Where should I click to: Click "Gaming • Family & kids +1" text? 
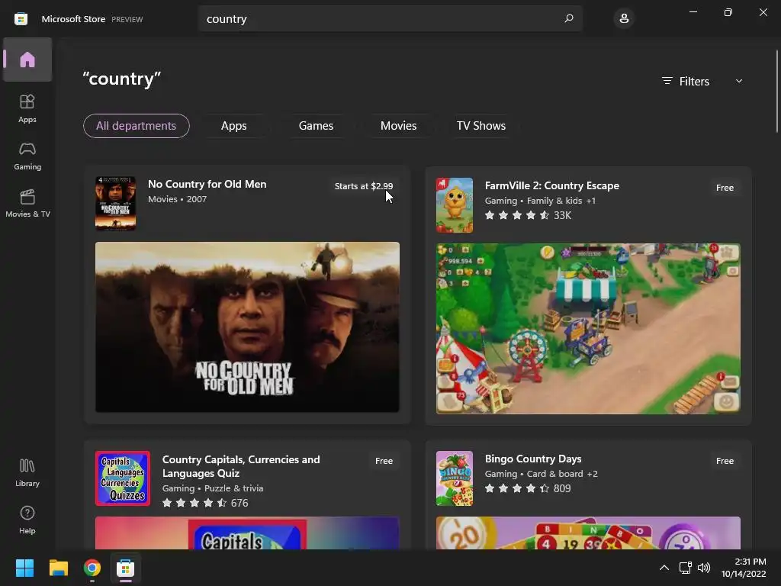(540, 201)
